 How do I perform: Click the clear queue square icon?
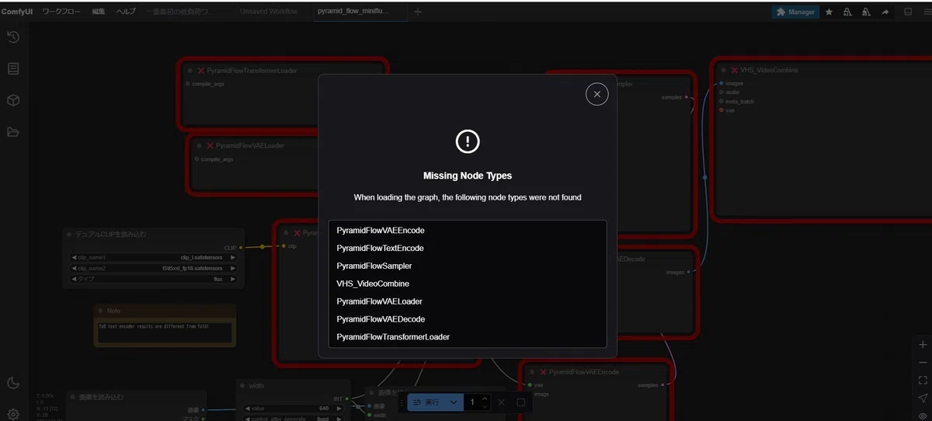click(x=521, y=402)
